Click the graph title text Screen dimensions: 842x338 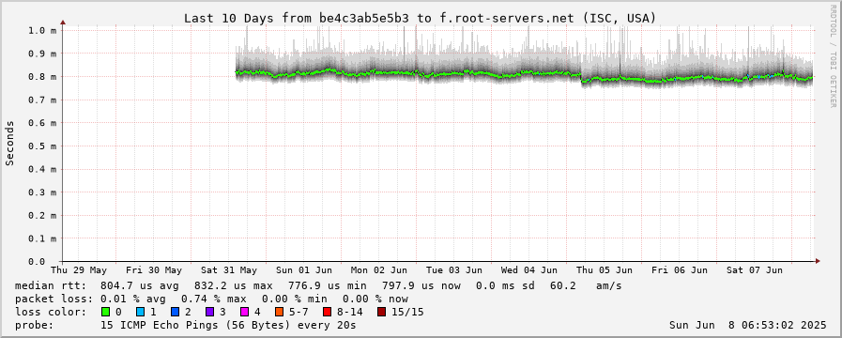[x=420, y=18]
